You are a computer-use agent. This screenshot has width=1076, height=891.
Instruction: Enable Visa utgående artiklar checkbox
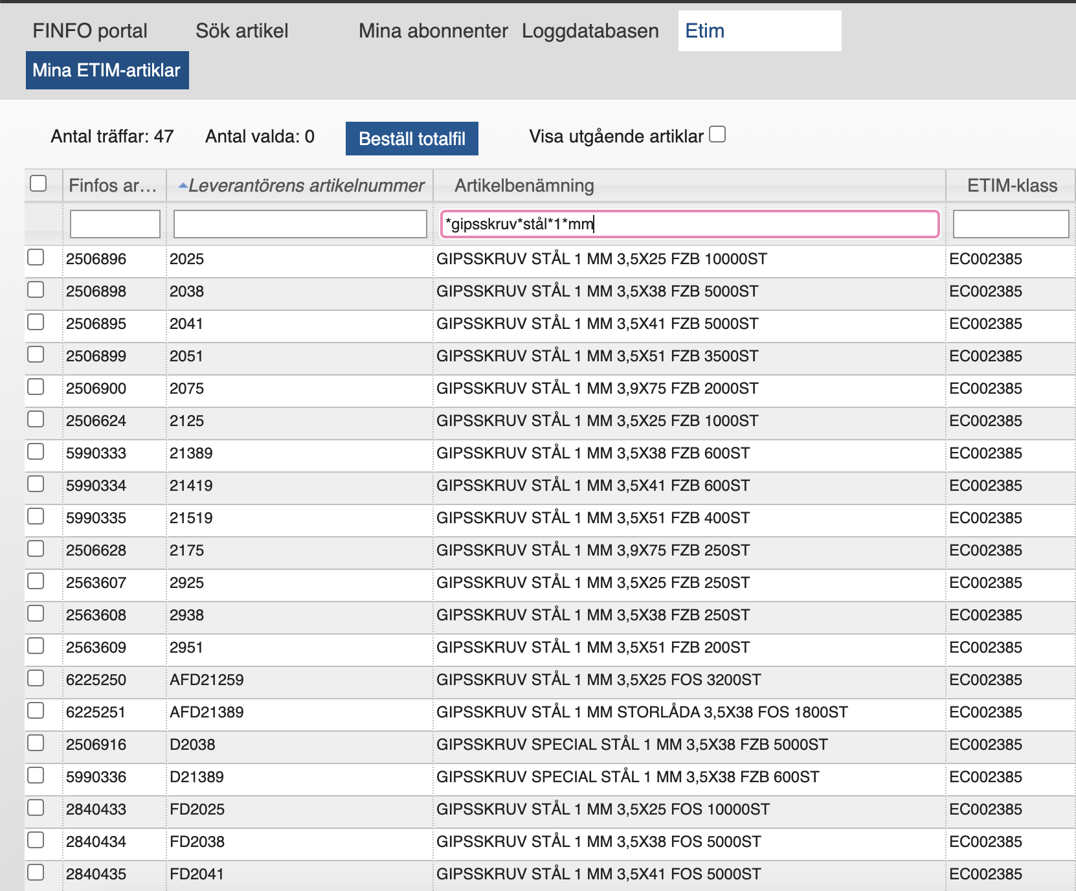[x=717, y=135]
